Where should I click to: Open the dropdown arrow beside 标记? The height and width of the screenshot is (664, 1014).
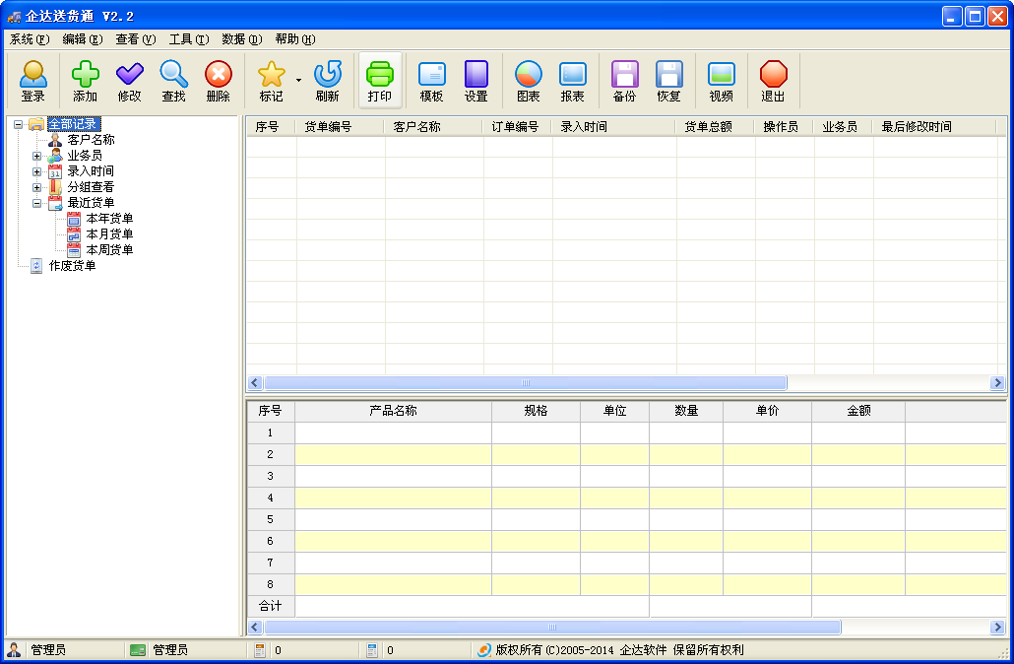coord(298,80)
